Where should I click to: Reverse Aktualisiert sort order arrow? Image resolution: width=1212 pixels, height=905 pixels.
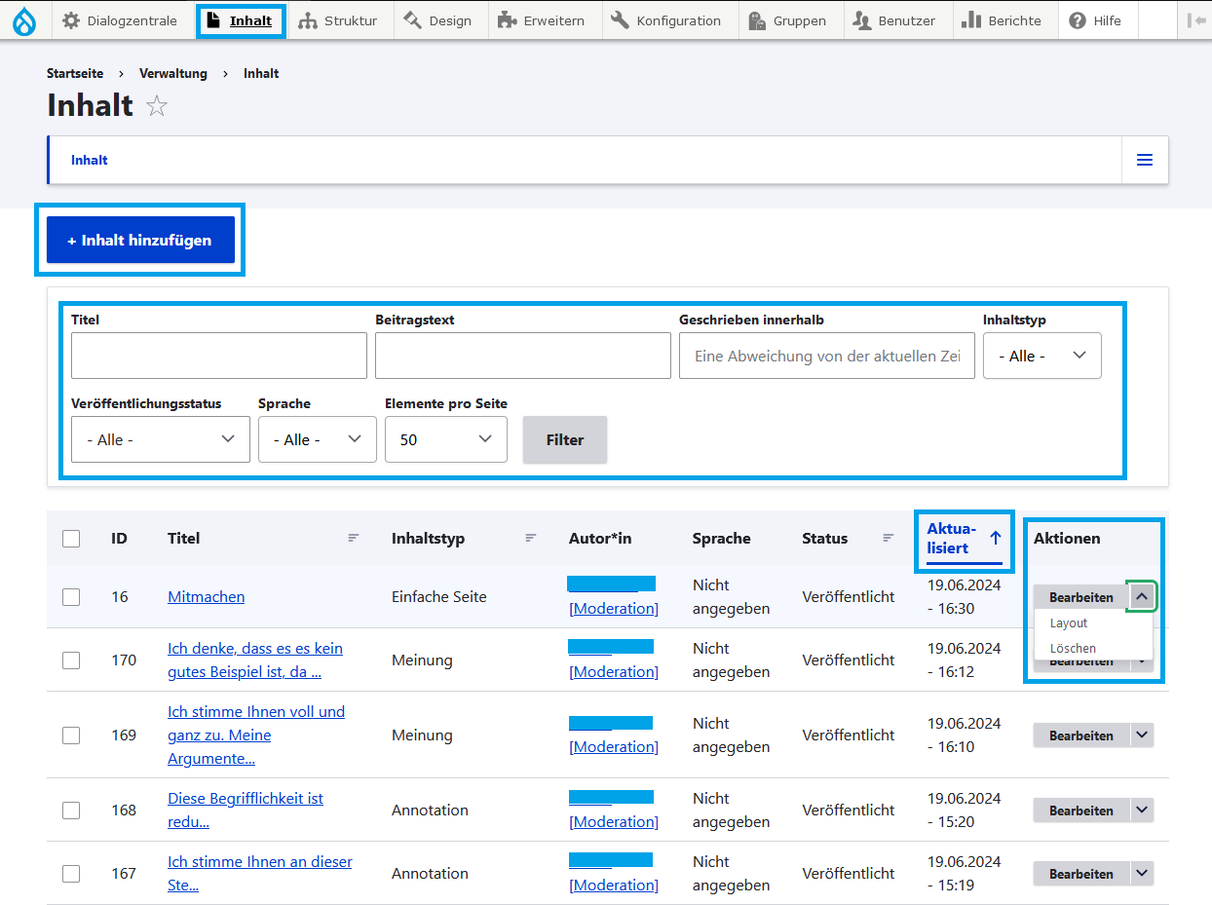click(995, 538)
